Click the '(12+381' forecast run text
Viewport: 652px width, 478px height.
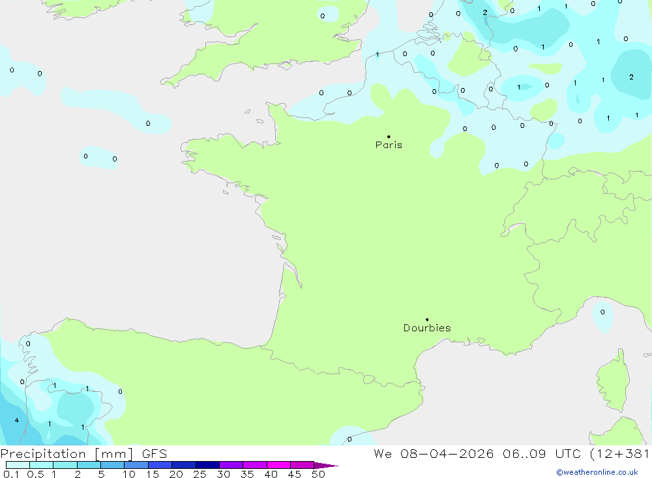[619, 454]
